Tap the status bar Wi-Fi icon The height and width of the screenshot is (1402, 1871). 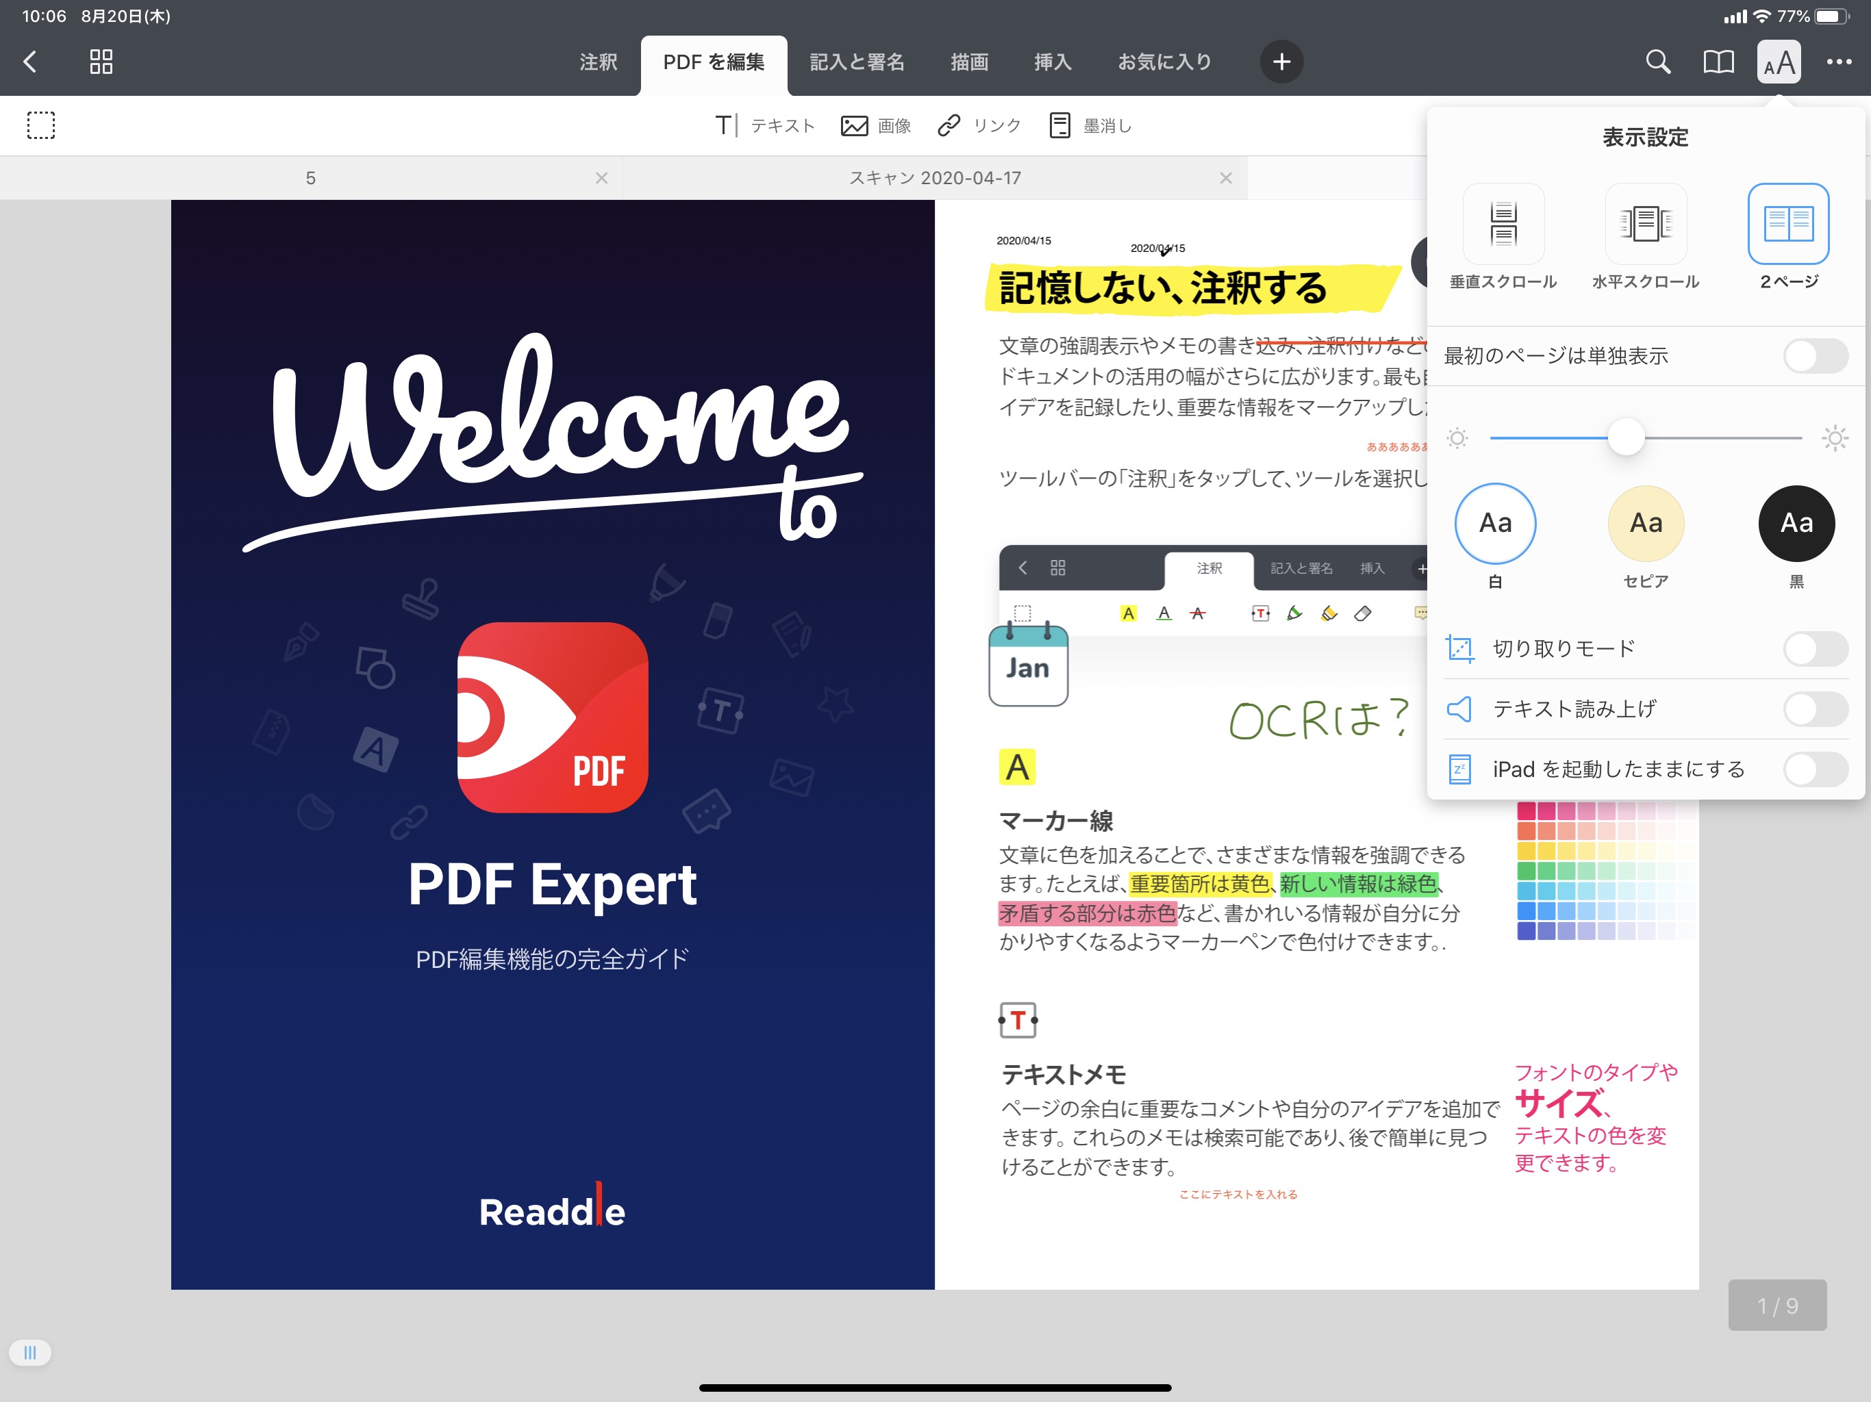tap(1762, 16)
